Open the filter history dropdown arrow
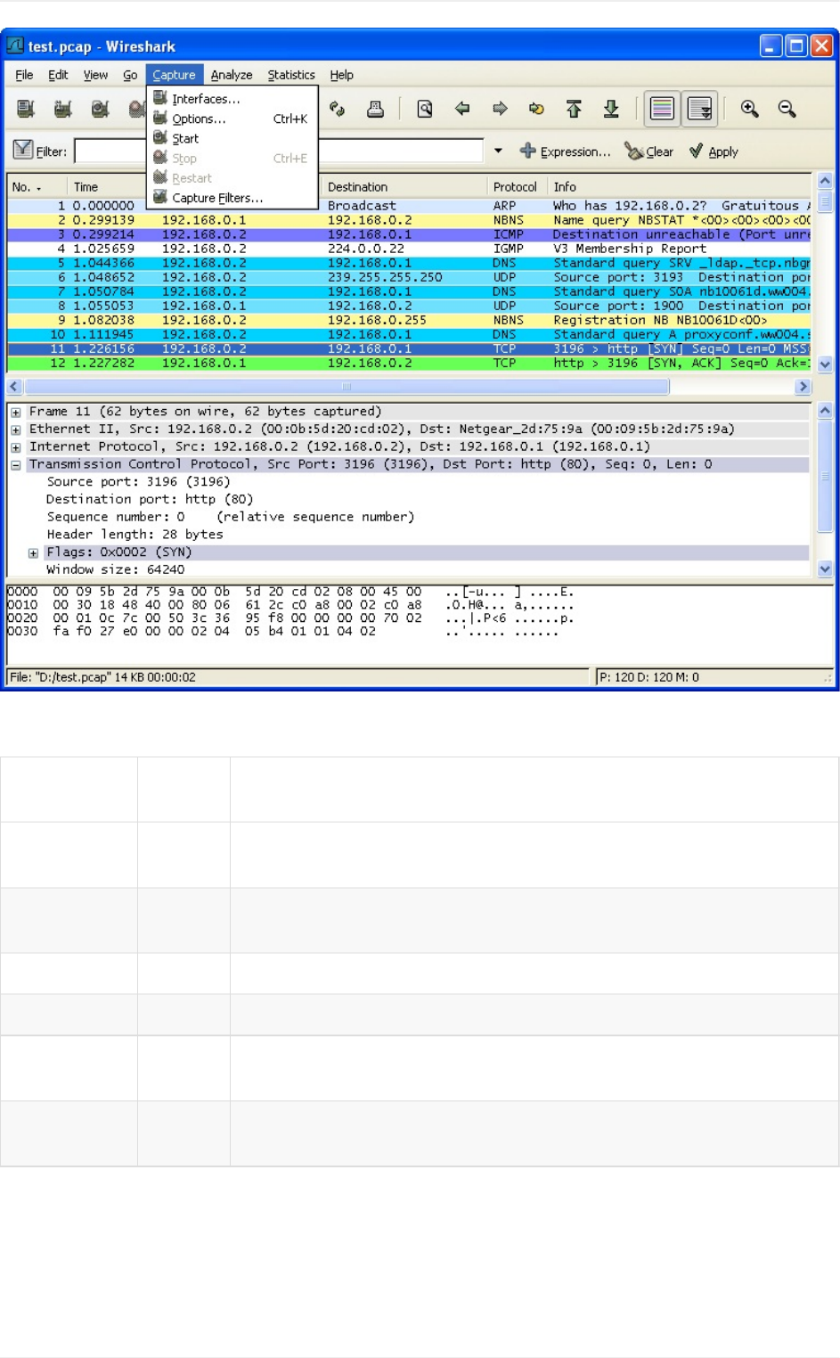Image resolution: width=840 pixels, height=1358 pixels. [x=498, y=151]
